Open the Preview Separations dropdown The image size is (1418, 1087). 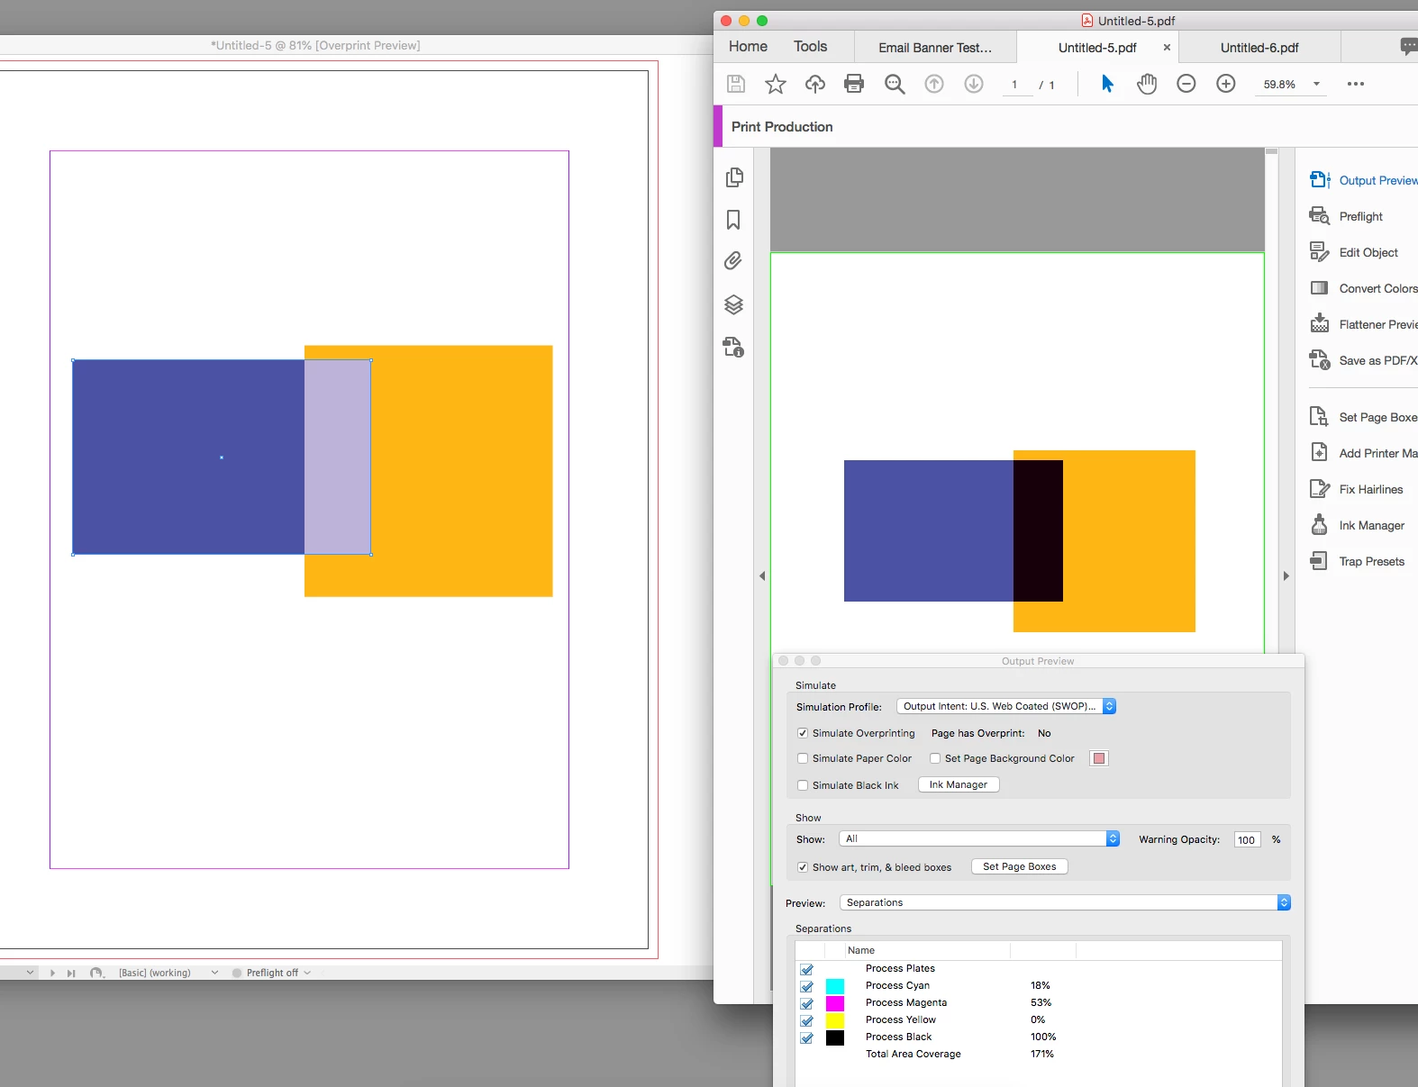tap(1065, 902)
